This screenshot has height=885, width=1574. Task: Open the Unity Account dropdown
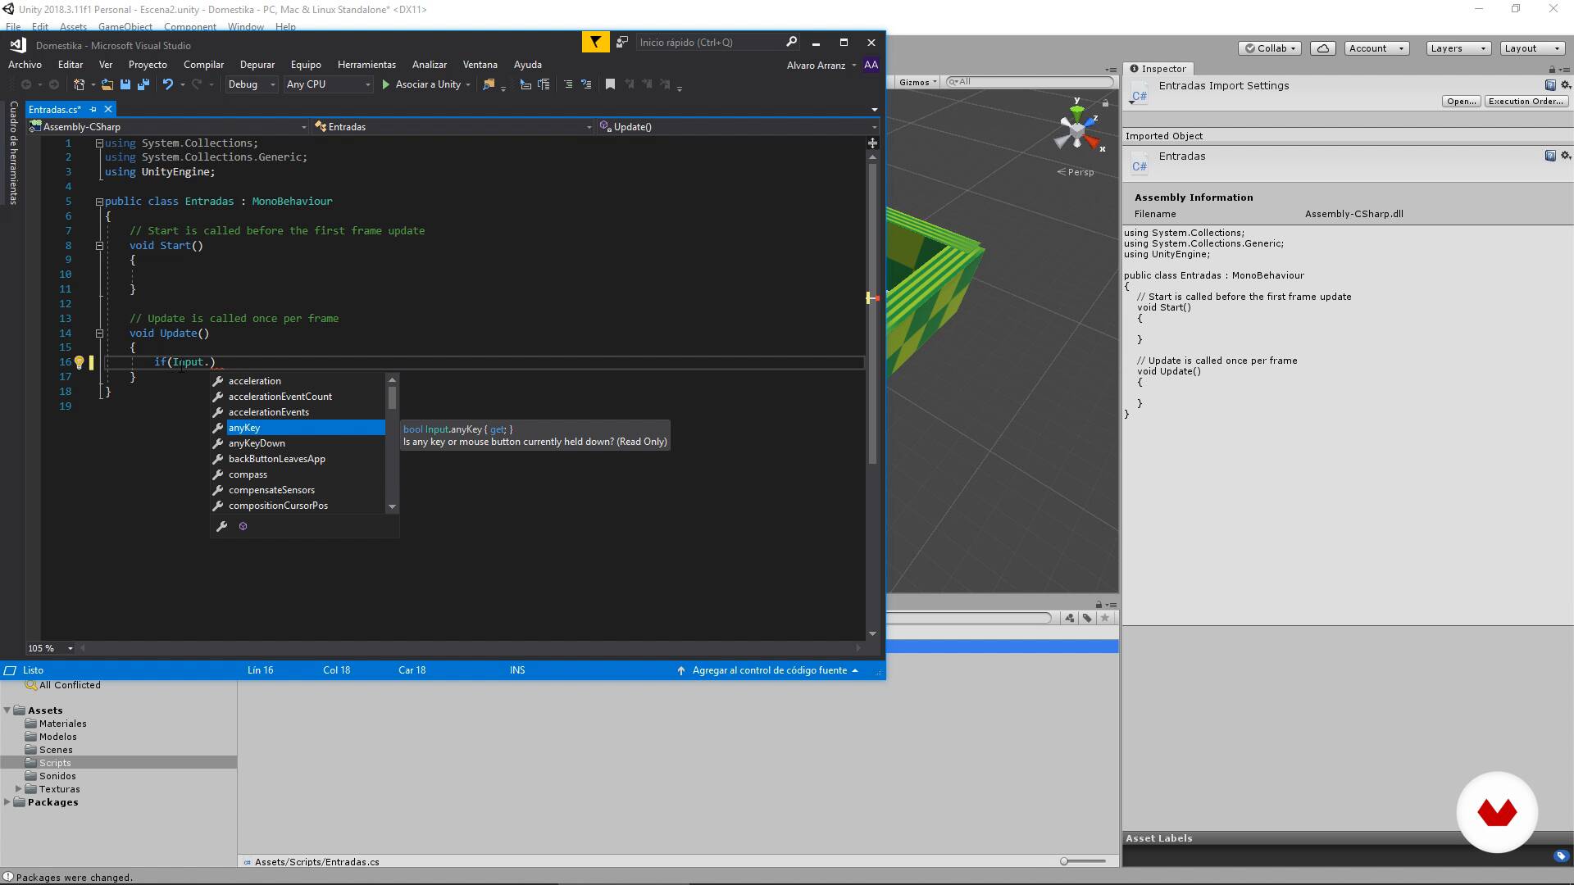click(x=1376, y=48)
